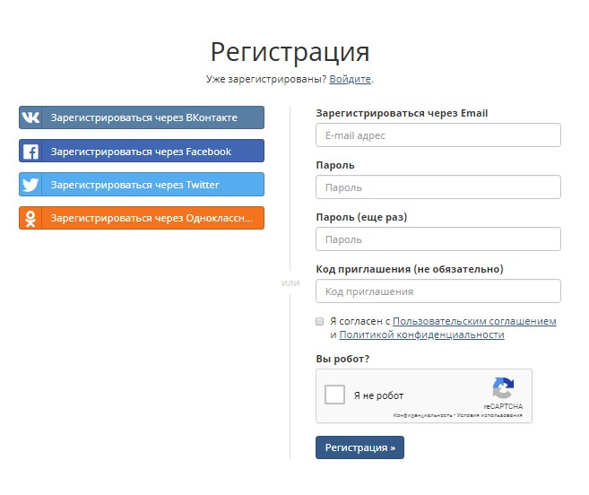The height and width of the screenshot is (495, 589).
Task: Submit with the Регистрация » button
Action: click(359, 447)
